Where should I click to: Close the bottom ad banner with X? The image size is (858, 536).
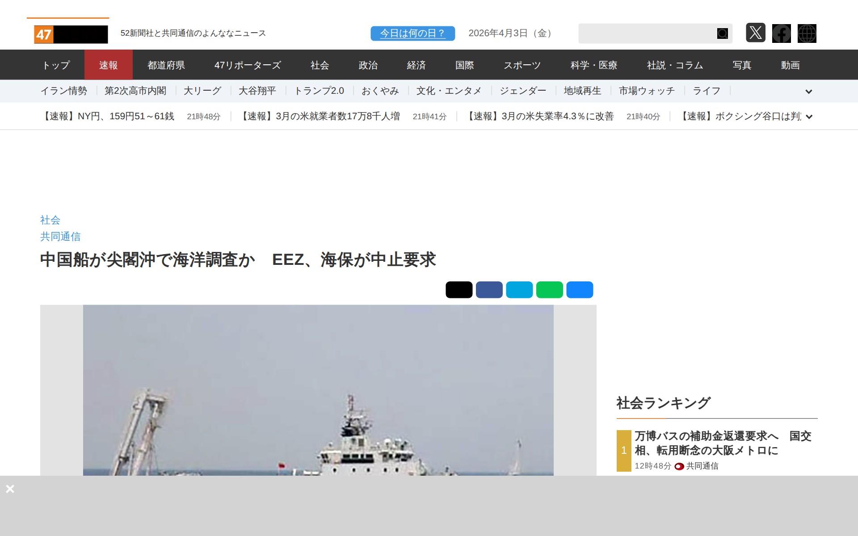[10, 489]
